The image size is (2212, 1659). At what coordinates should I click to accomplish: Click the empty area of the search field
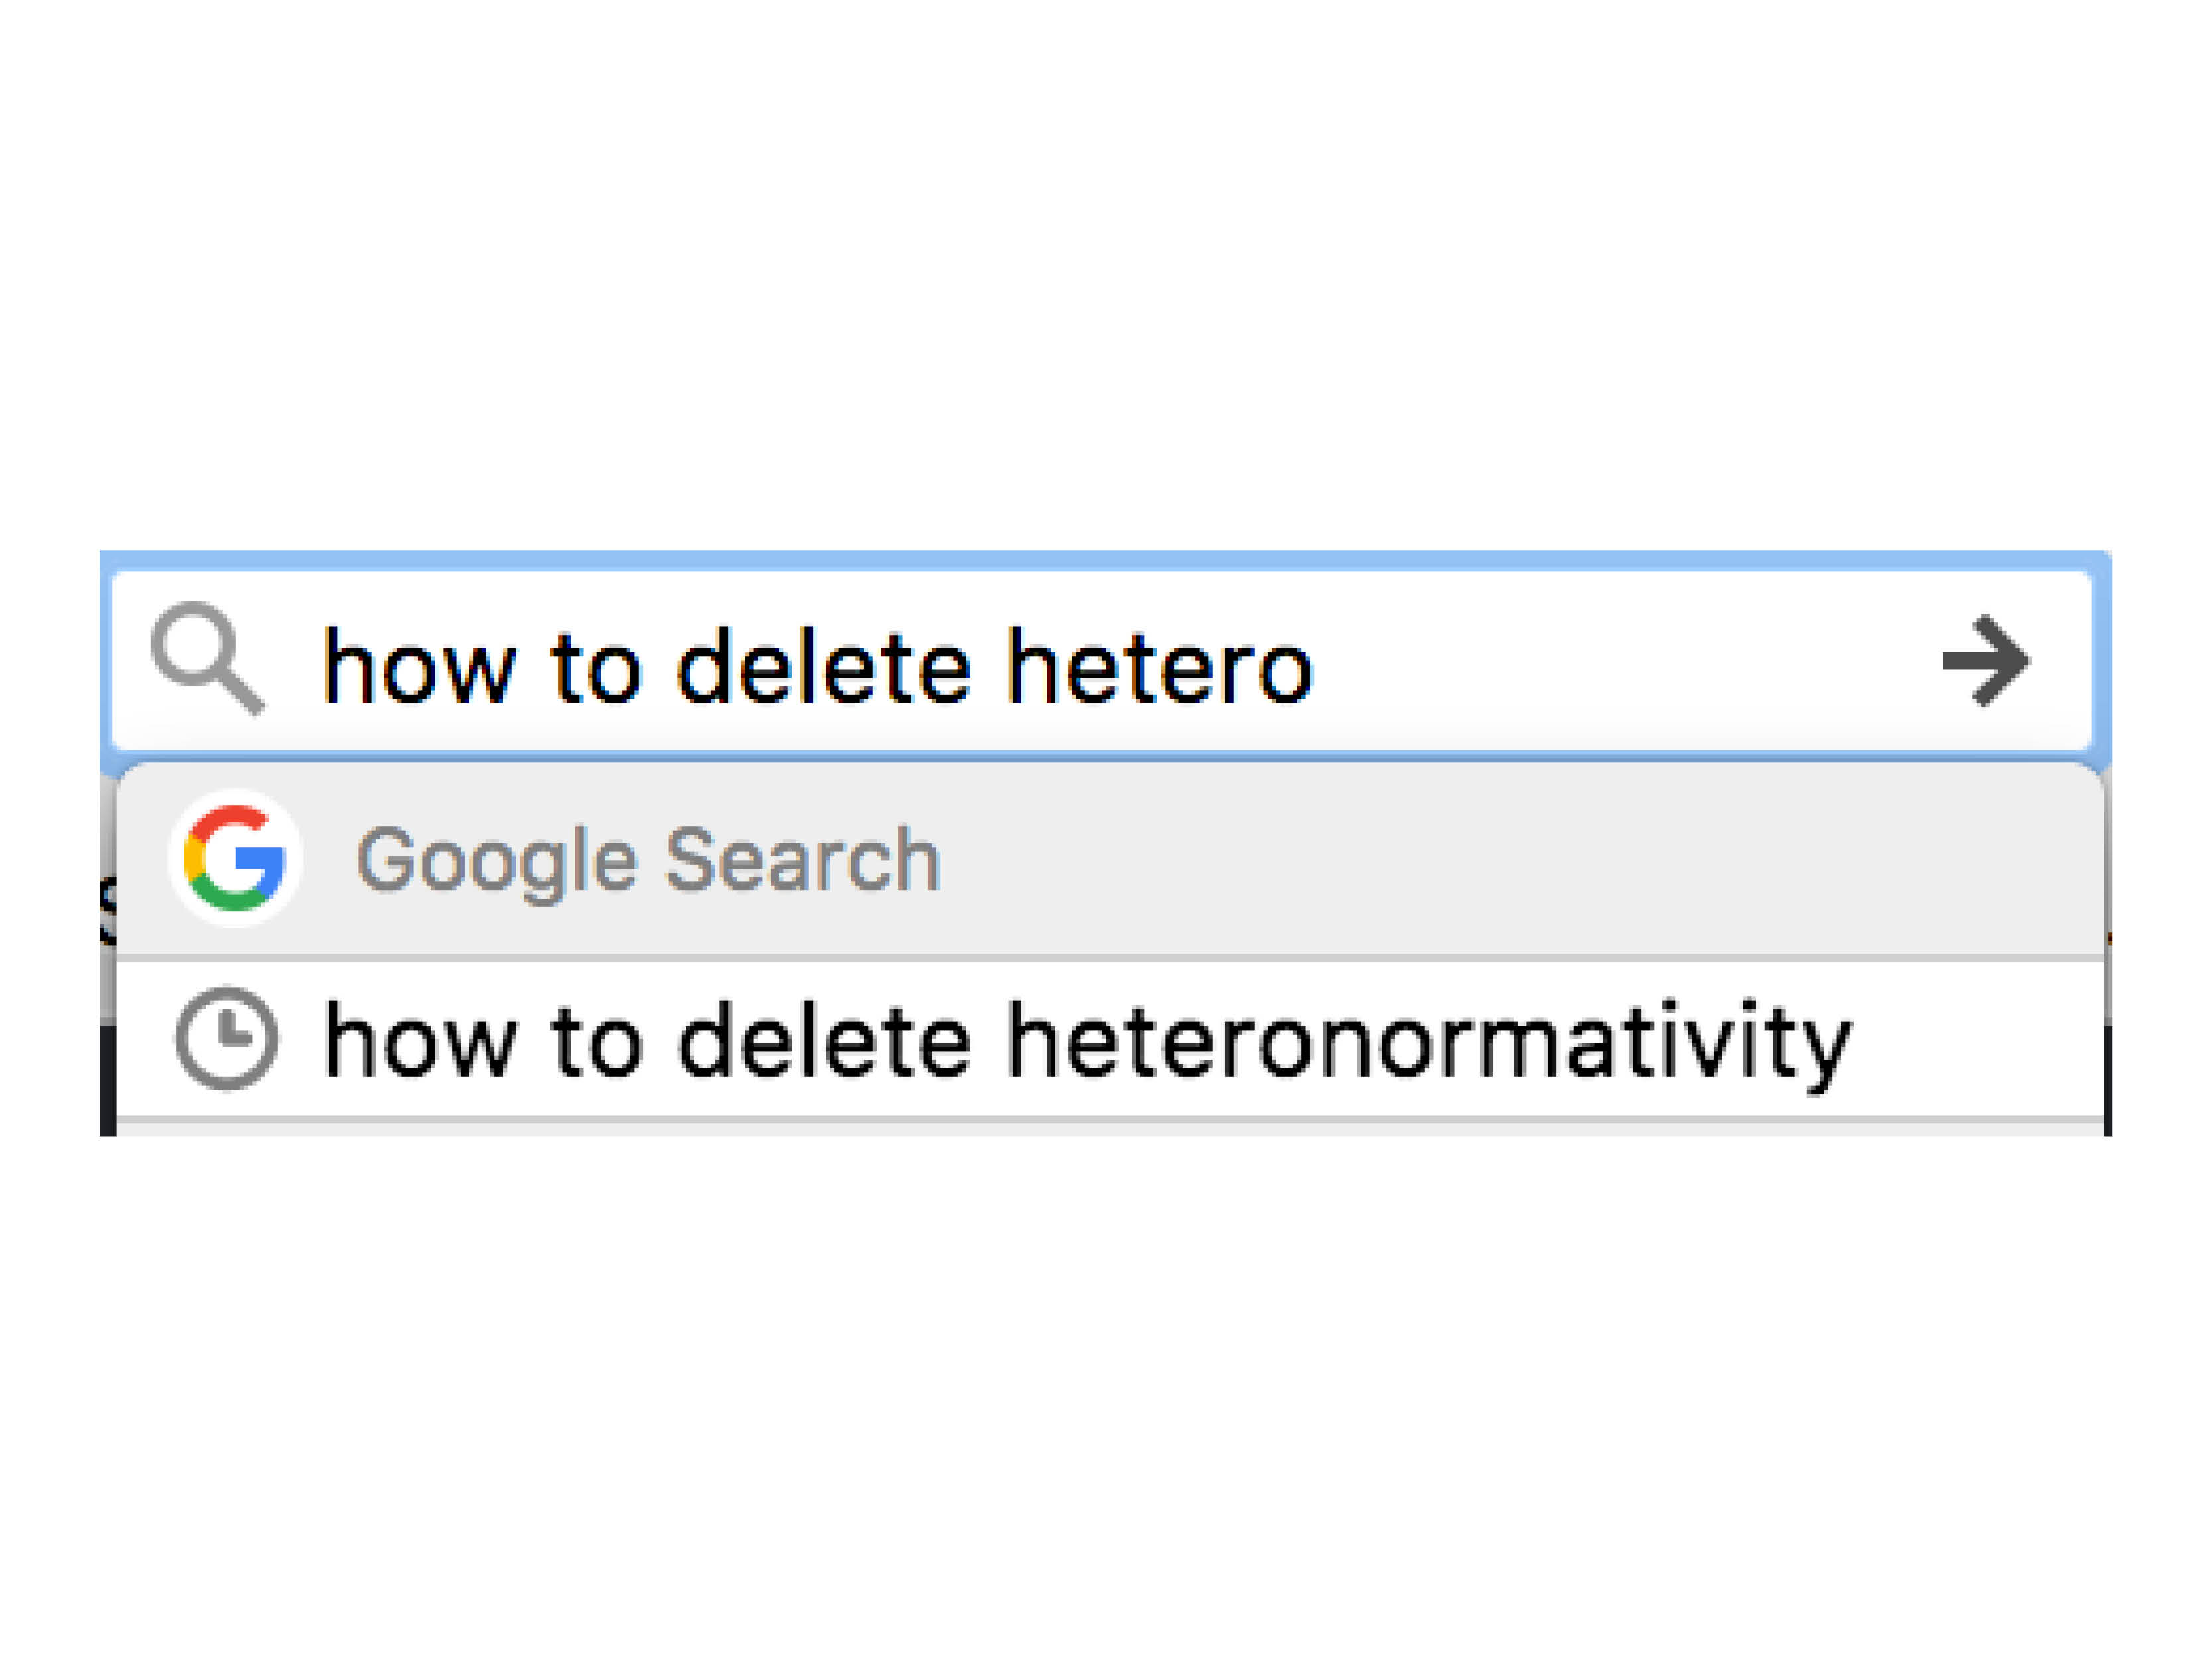tap(1620, 663)
